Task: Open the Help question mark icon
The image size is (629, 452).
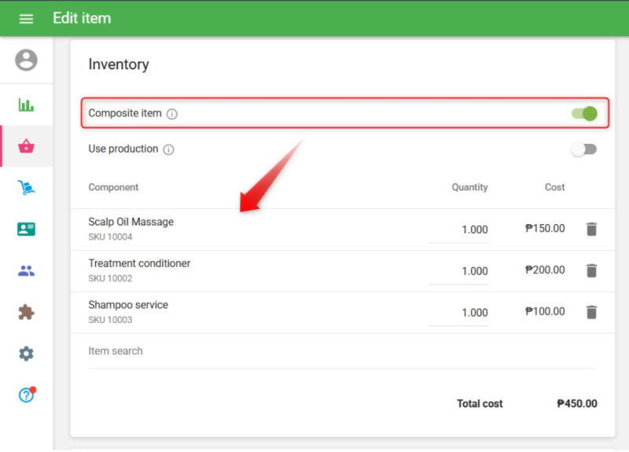Action: (x=26, y=395)
